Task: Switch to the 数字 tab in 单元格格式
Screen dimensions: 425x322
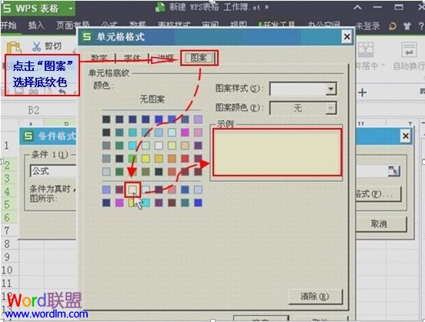Action: [99, 58]
